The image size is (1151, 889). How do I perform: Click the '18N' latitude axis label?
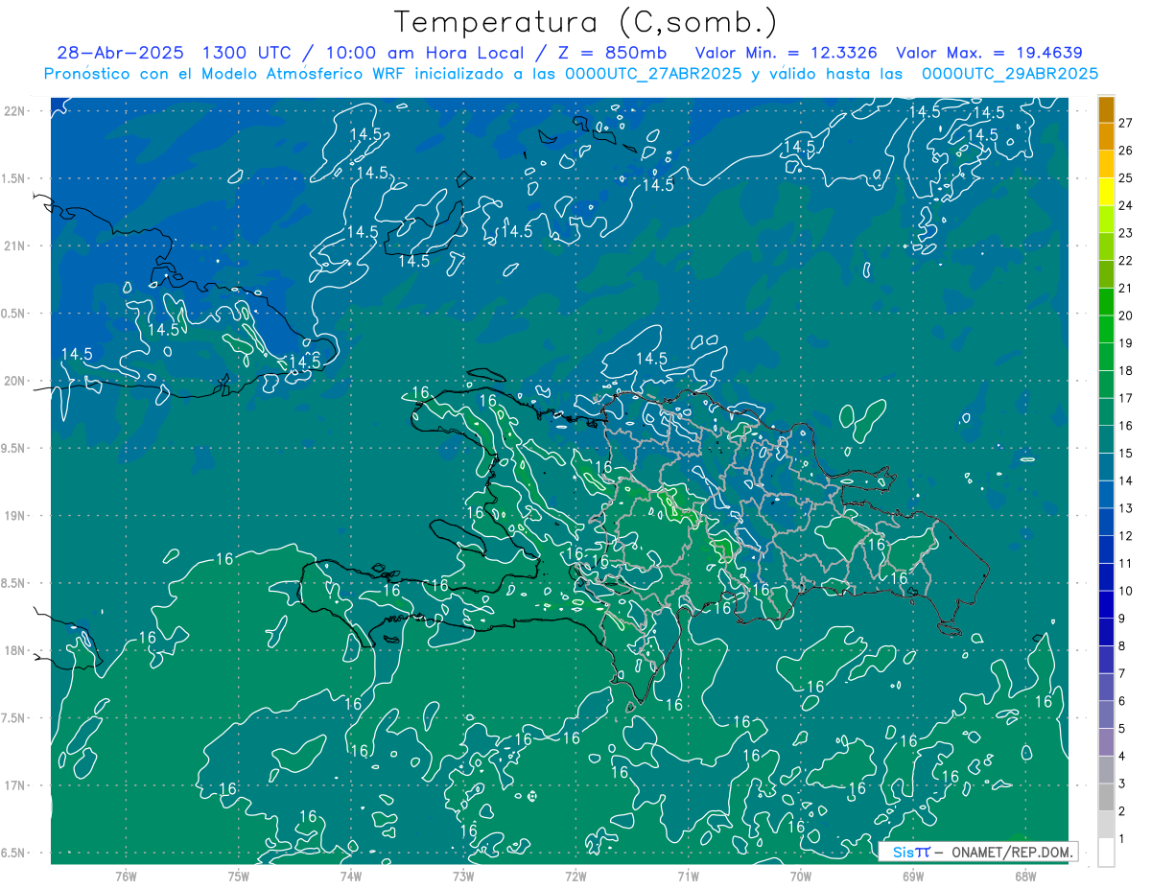[x=15, y=650]
